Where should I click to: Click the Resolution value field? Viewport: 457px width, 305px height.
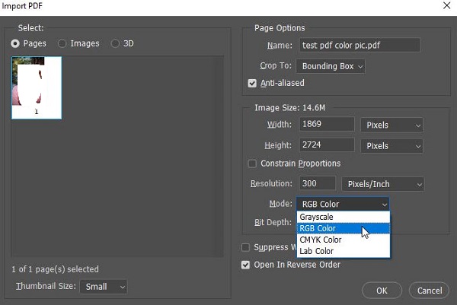[318, 183]
